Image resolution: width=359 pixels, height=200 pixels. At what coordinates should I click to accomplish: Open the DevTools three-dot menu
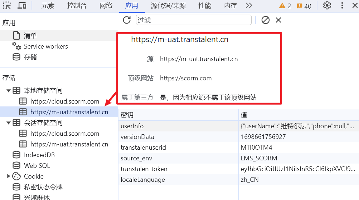(342, 5)
